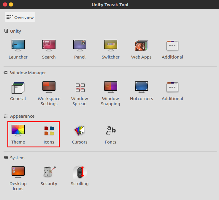The width and height of the screenshot is (219, 200).
Task: Click the Appearance section heading
Action: [x=22, y=116]
